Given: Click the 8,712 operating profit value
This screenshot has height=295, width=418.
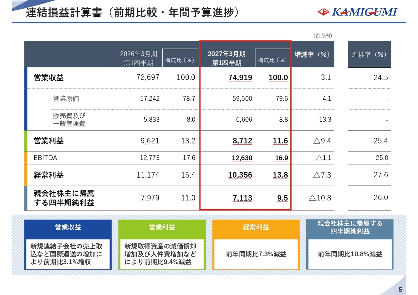Looking at the screenshot, I should 242,141.
